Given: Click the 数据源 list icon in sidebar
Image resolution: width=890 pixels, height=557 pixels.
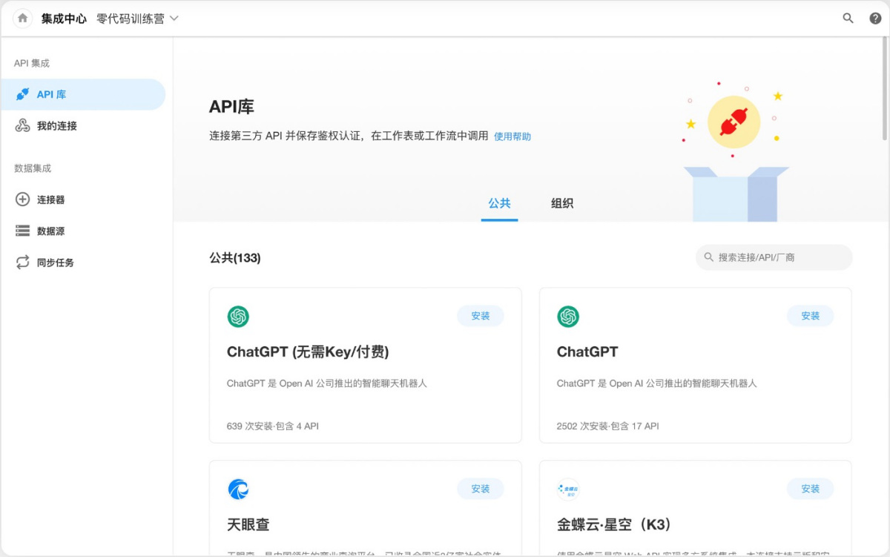Looking at the screenshot, I should point(23,231).
